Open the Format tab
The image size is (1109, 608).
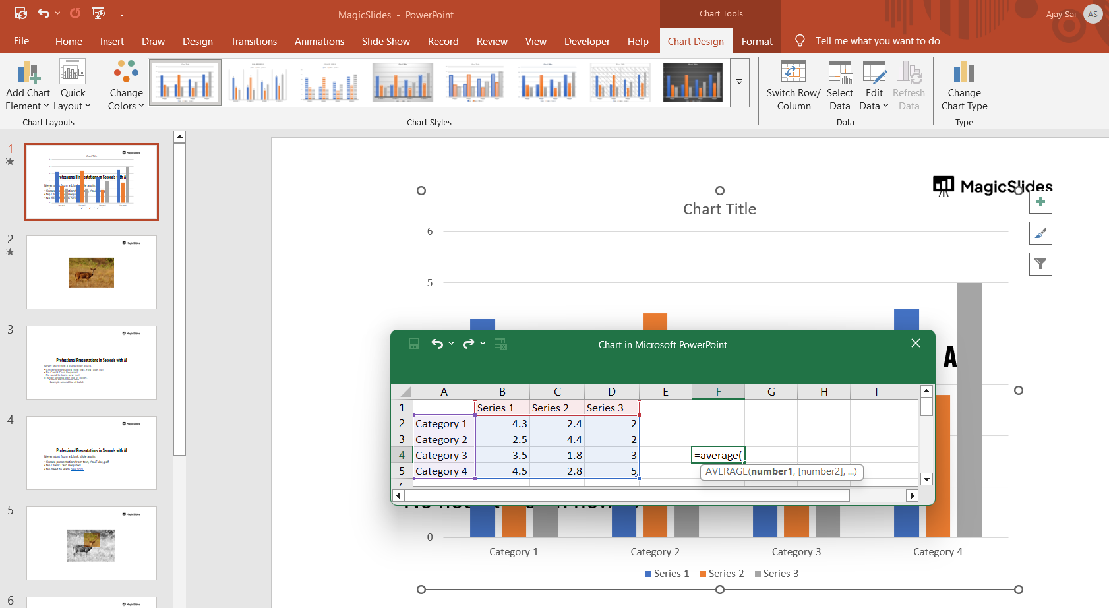757,41
